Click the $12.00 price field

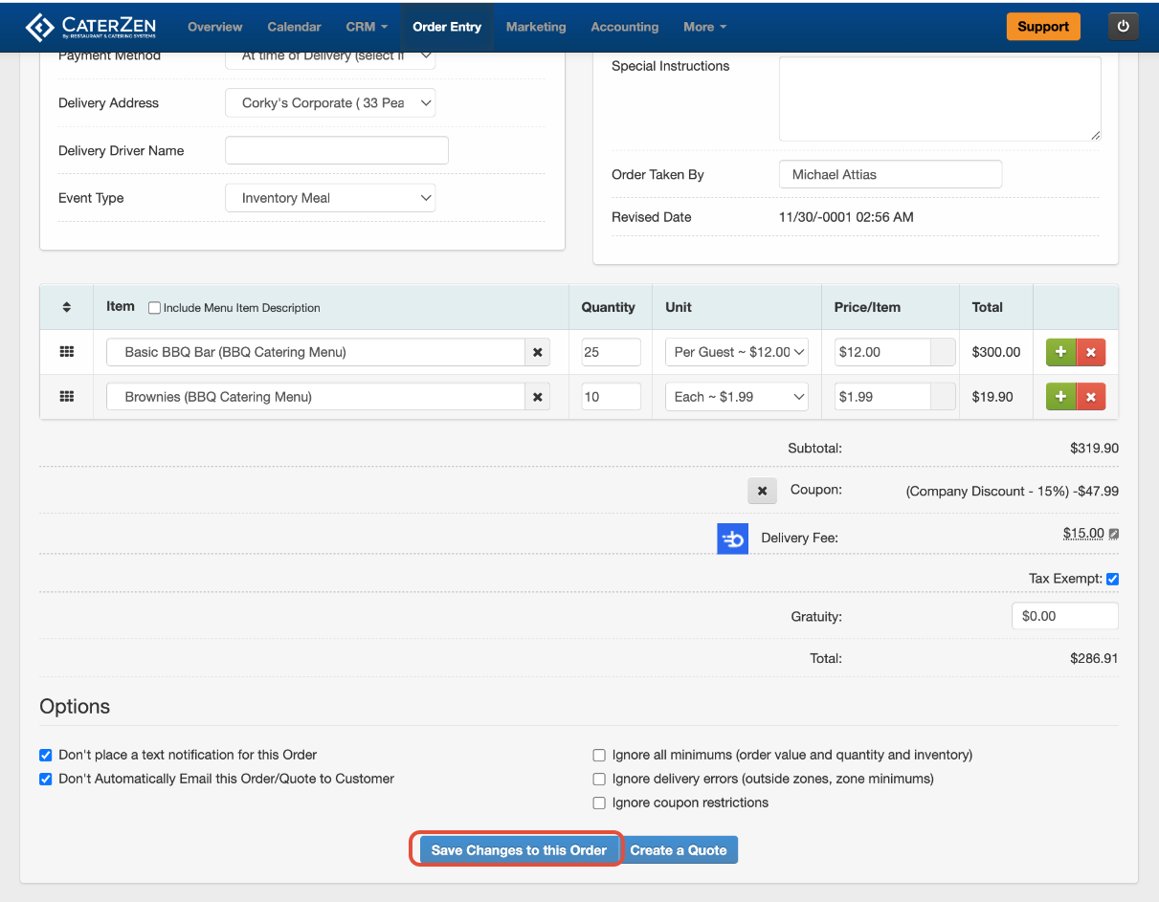point(882,352)
